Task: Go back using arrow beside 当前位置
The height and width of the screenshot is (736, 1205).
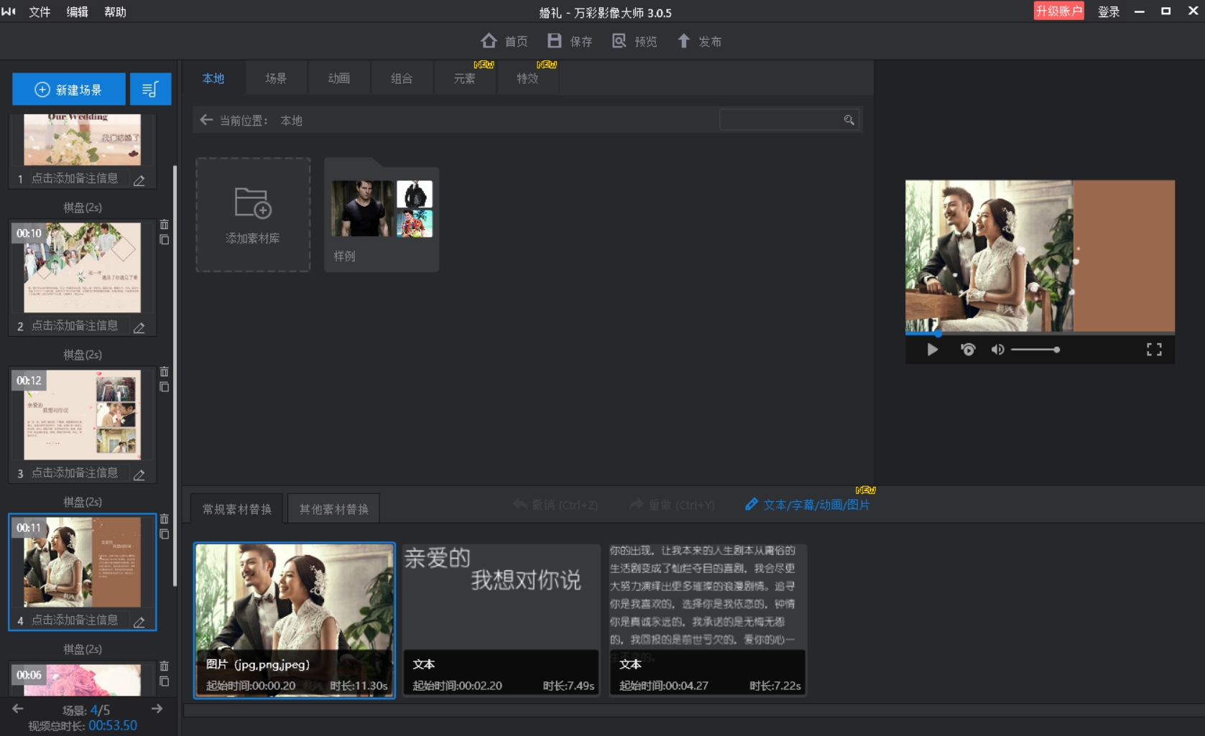Action: pyautogui.click(x=206, y=120)
